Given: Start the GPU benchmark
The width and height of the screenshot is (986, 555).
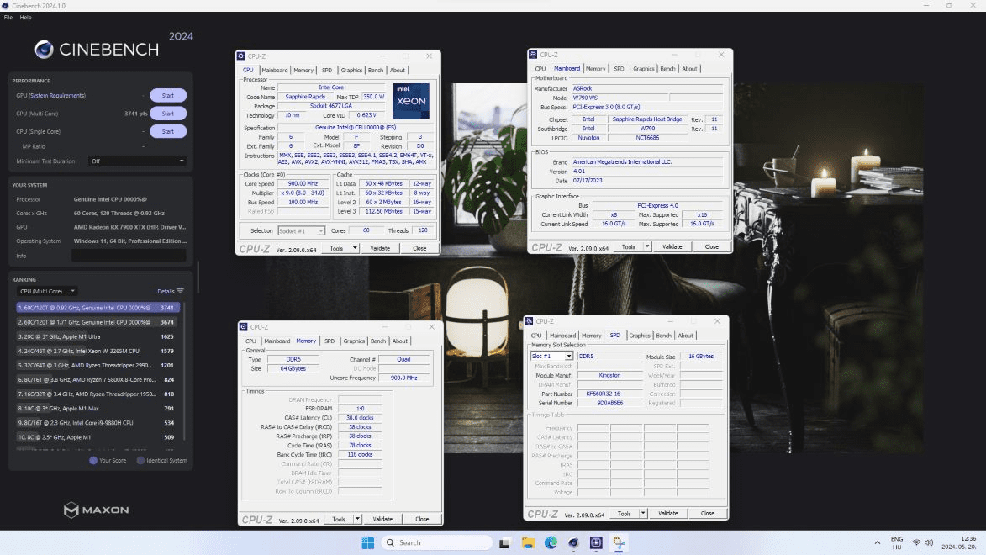Looking at the screenshot, I should click(168, 96).
